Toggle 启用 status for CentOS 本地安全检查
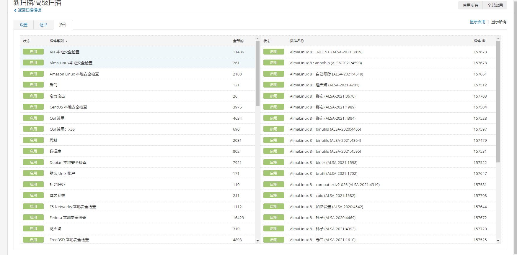The height and width of the screenshot is (255, 517). pyautogui.click(x=33, y=107)
